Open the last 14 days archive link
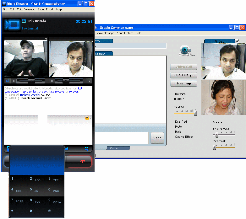 click(x=41, y=92)
